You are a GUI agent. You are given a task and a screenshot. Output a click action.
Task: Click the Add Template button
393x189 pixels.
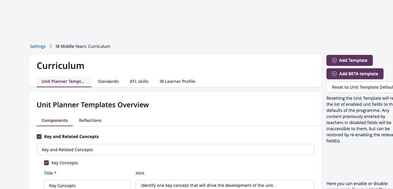click(x=350, y=60)
